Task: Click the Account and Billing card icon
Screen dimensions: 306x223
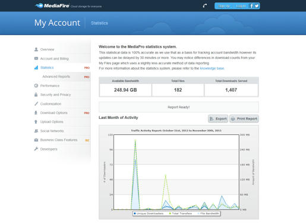Action: pyautogui.click(x=36, y=58)
